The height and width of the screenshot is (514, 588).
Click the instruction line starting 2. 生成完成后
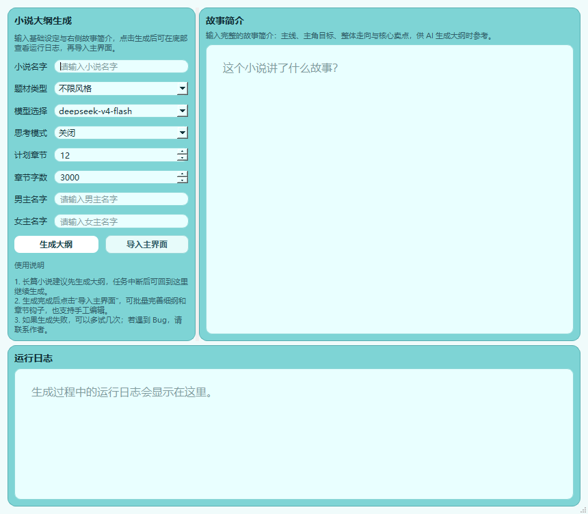pyautogui.click(x=100, y=306)
